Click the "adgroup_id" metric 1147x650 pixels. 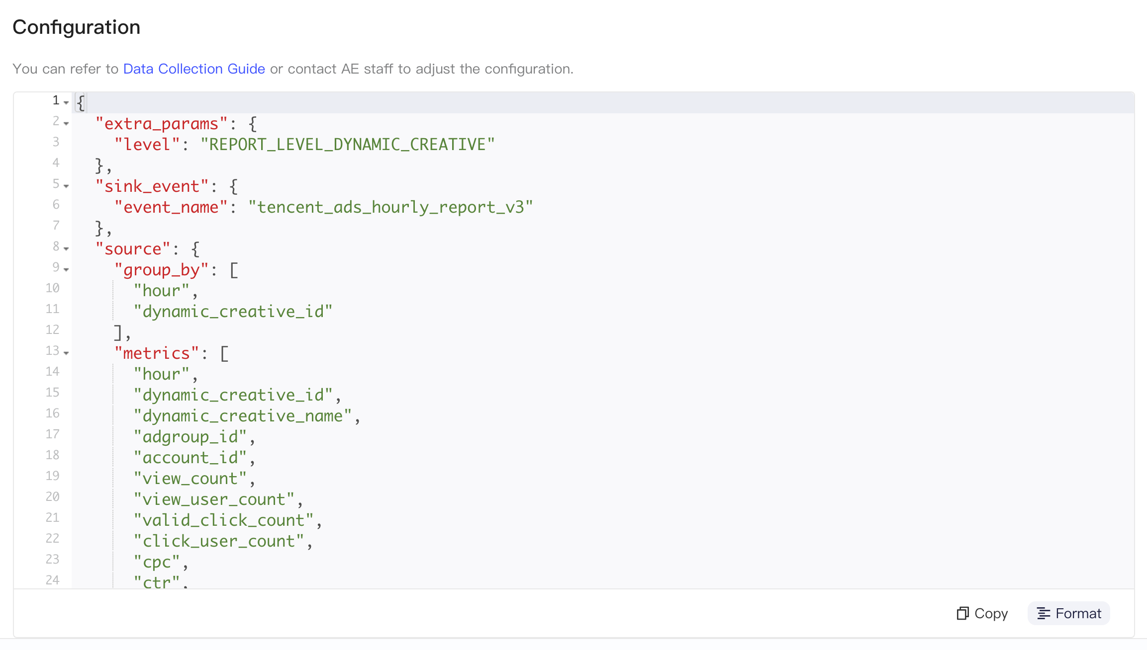(x=190, y=436)
